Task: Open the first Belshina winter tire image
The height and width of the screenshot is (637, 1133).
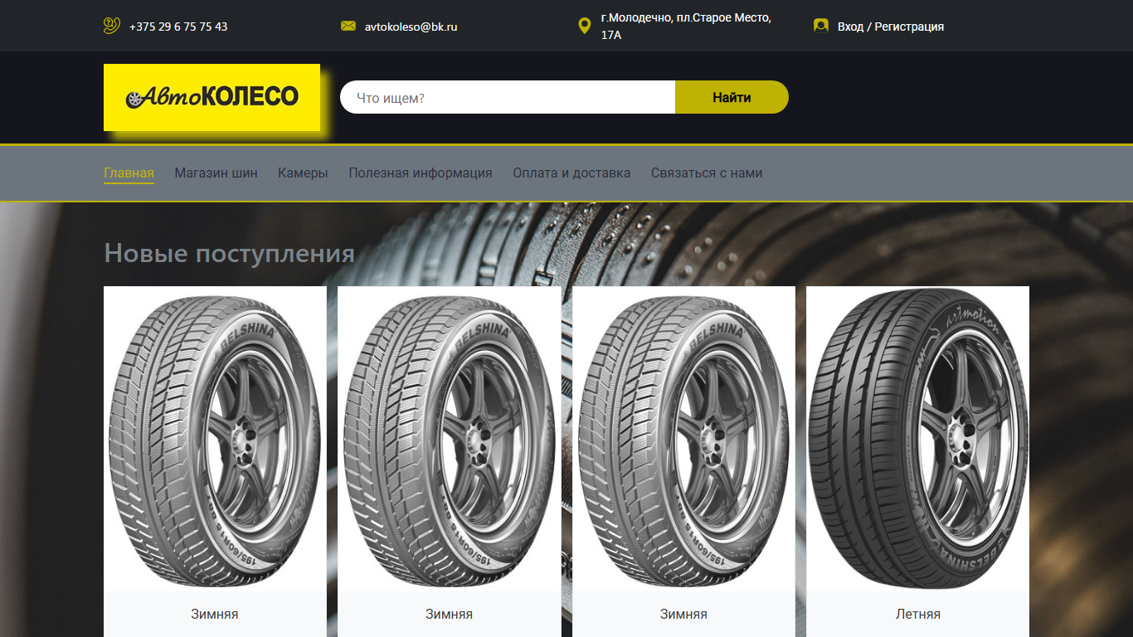Action: [215, 439]
